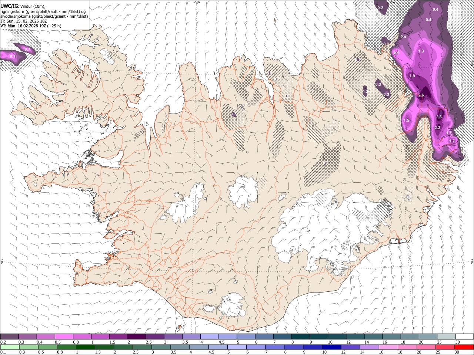Click the '30' label in the upper legend
The image size is (474, 355).
pyautogui.click(x=457, y=342)
